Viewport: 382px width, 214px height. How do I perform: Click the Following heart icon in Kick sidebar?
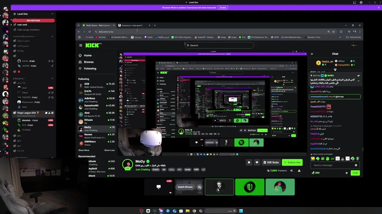click(80, 68)
